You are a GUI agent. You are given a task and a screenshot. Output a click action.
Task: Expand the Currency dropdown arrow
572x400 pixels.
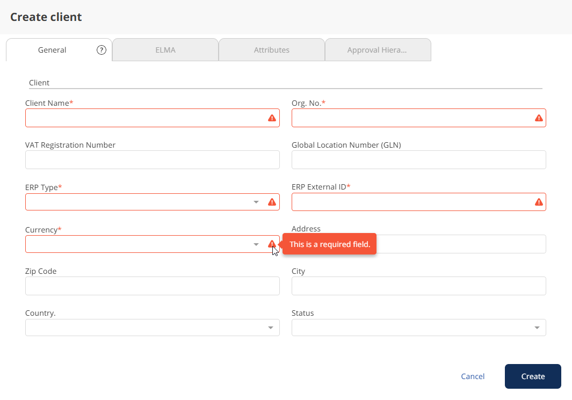[256, 244]
